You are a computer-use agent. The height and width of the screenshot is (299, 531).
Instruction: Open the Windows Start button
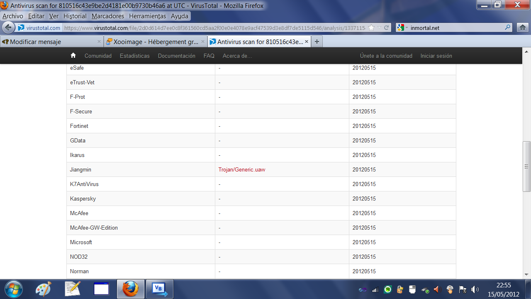click(13, 289)
